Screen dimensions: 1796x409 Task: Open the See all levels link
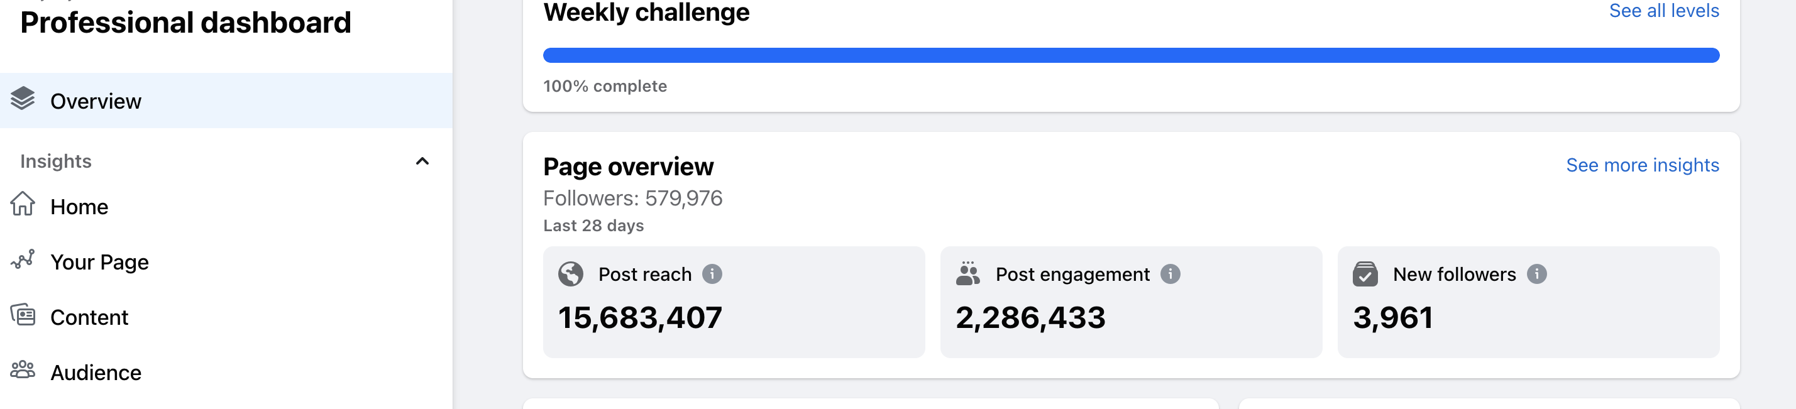pyautogui.click(x=1663, y=11)
